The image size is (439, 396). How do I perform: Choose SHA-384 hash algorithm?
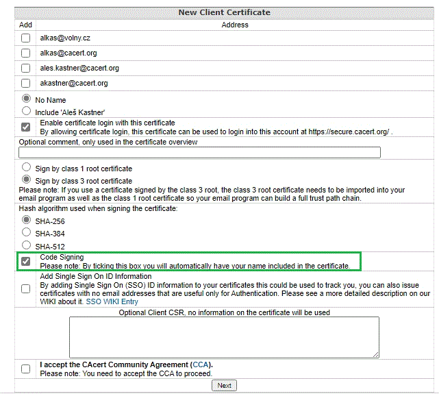tap(27, 233)
